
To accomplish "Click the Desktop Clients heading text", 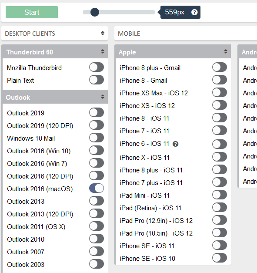I will tap(30, 34).
